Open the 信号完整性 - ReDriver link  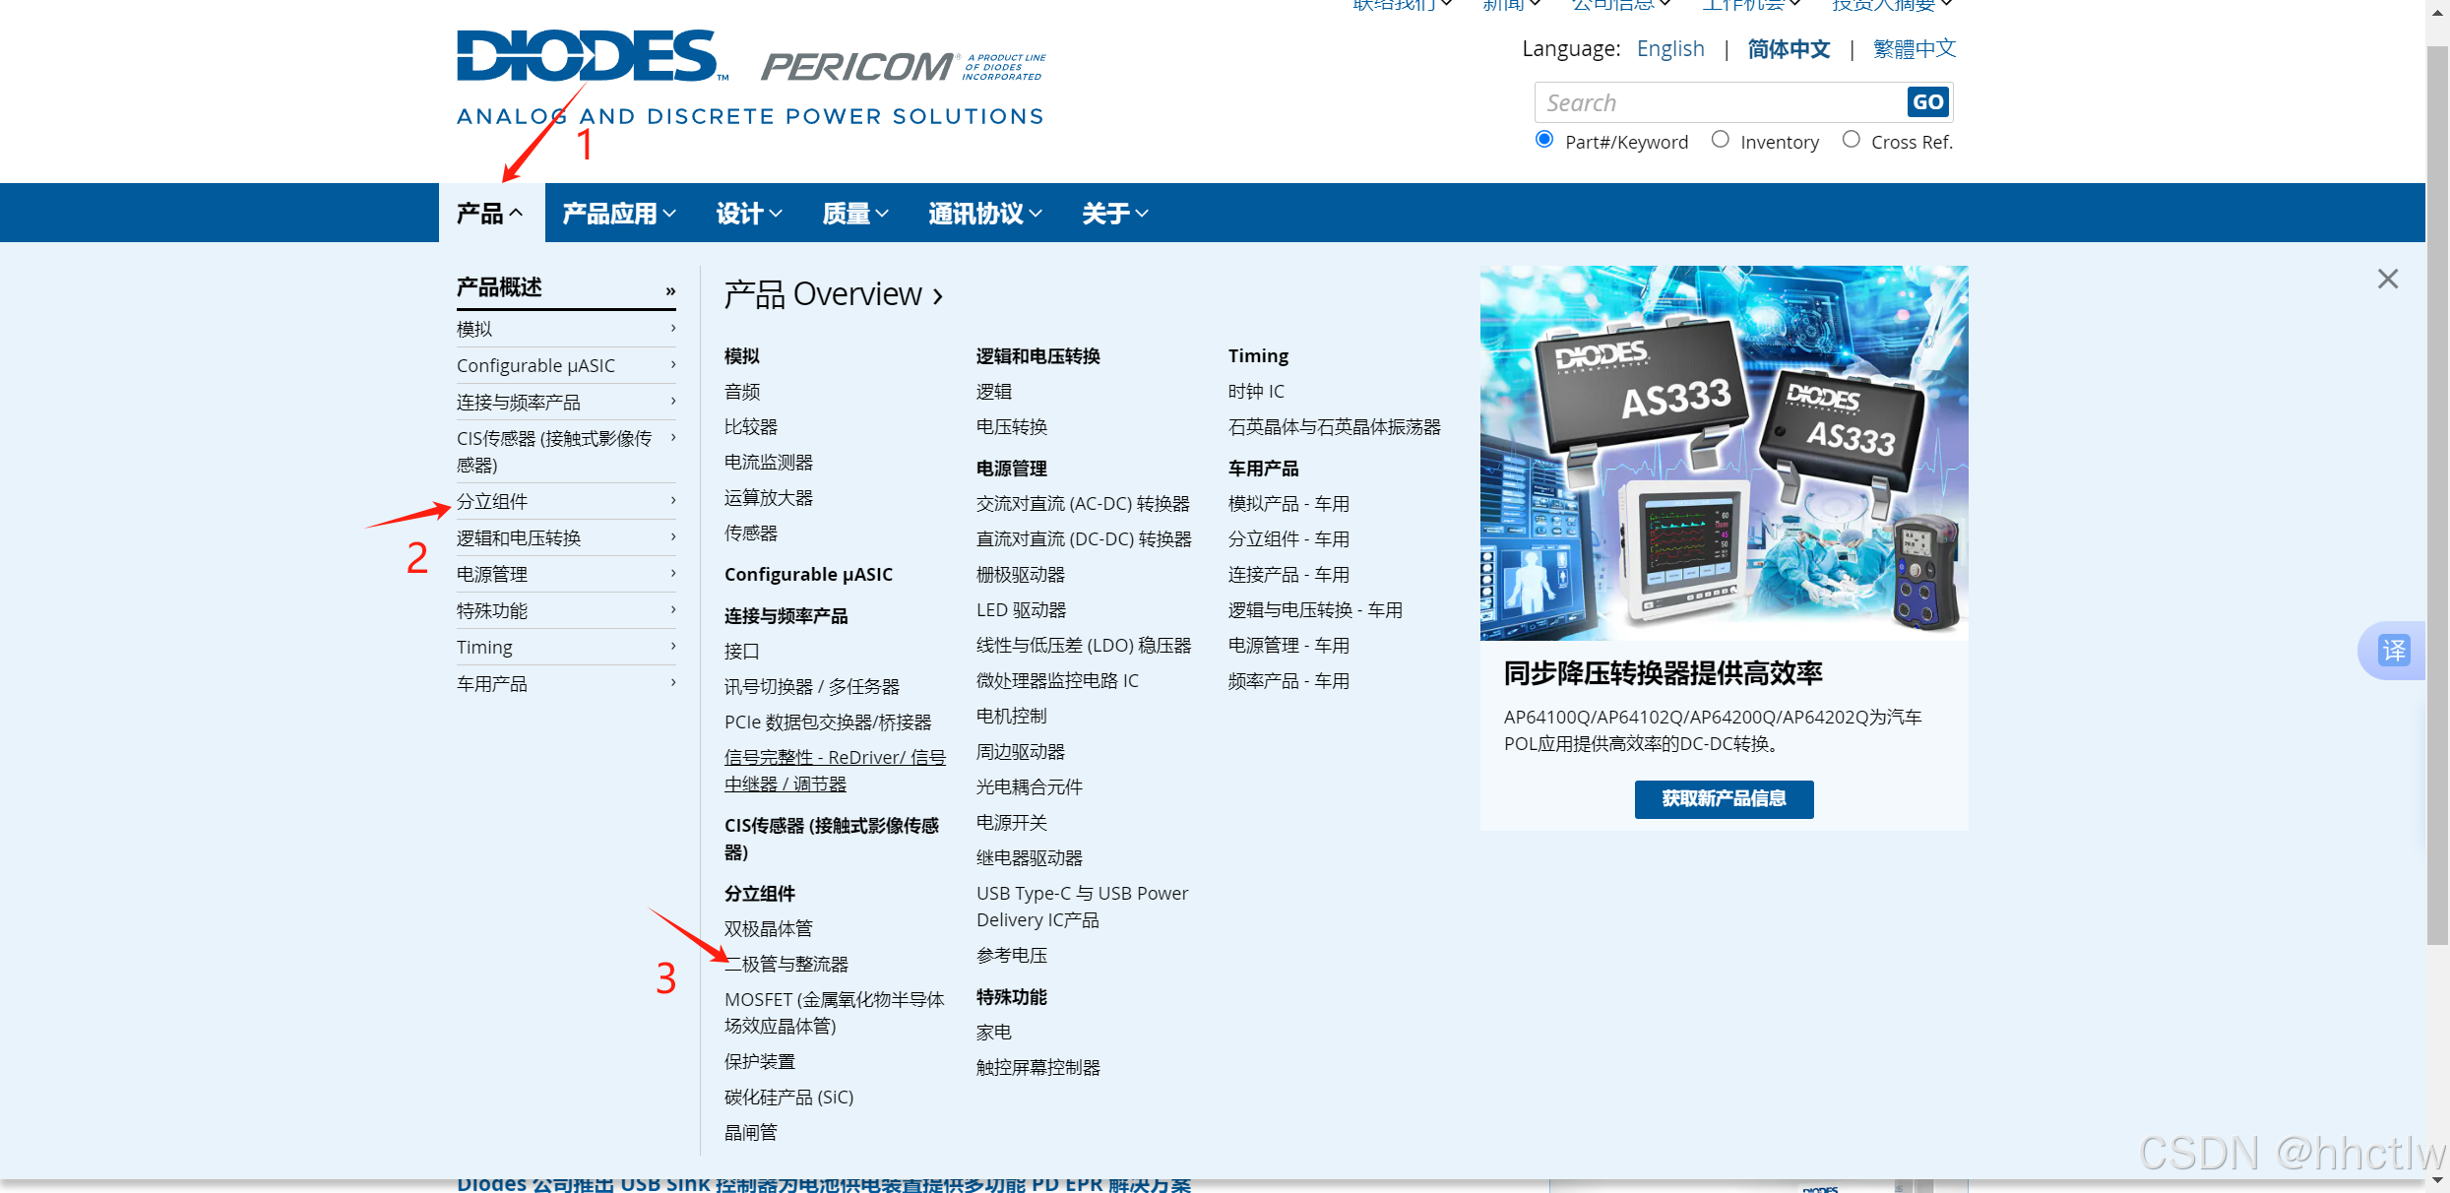click(x=835, y=771)
